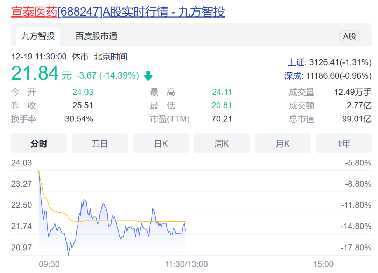Select the 周K chart tab
This screenshot has height=273, width=378.
pos(222,143)
